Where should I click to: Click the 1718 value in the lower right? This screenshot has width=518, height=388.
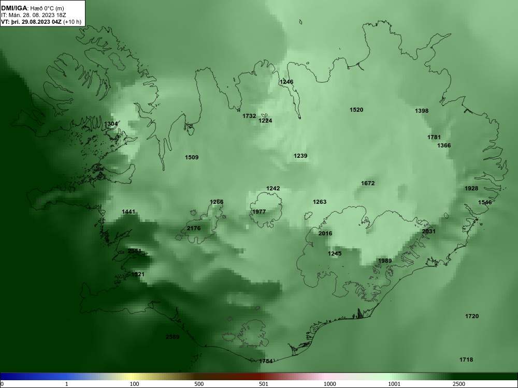[466, 360]
